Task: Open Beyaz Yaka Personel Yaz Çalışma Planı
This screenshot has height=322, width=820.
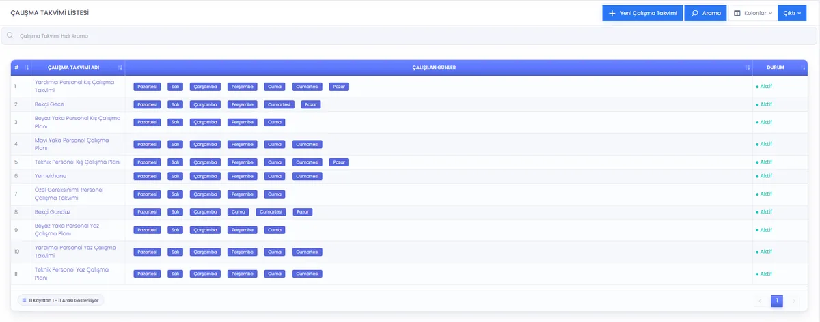Action: click(x=67, y=229)
